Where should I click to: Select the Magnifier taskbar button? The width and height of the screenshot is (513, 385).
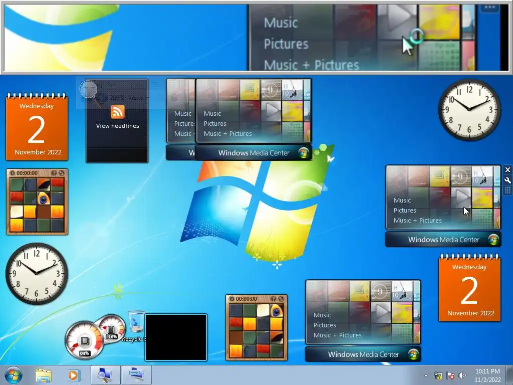coord(106,375)
